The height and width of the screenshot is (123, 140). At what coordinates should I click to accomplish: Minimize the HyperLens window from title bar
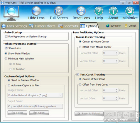tap(123, 3)
